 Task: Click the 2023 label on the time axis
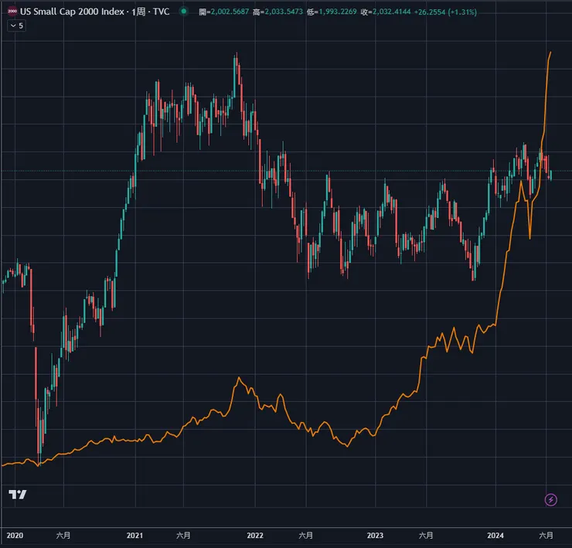pos(375,535)
